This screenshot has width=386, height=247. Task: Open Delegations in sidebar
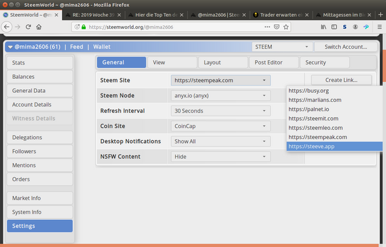pos(40,137)
